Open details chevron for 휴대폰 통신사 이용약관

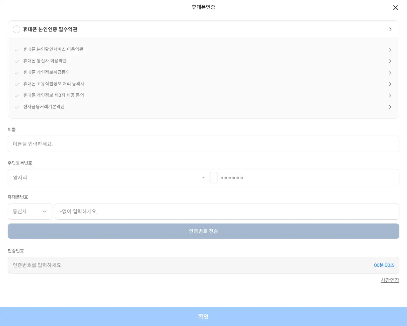(390, 61)
